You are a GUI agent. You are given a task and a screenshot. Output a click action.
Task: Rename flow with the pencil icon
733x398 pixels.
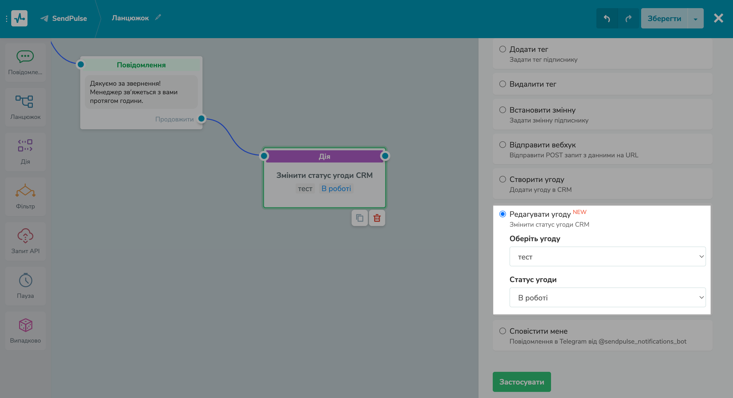pyautogui.click(x=158, y=18)
